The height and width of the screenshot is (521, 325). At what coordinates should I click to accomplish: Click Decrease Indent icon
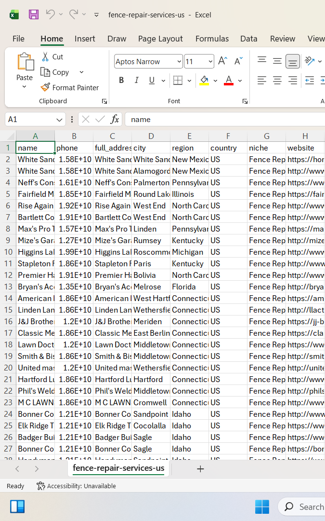310,80
